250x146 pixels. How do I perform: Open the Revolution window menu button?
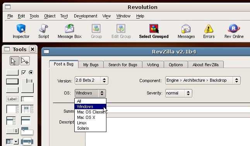point(8,7)
